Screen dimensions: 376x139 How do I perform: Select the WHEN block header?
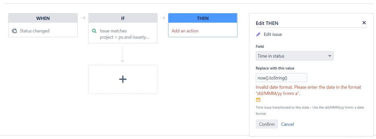(x=43, y=18)
